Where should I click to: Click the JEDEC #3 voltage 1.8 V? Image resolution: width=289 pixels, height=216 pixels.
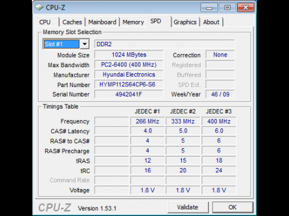[x=219, y=190]
